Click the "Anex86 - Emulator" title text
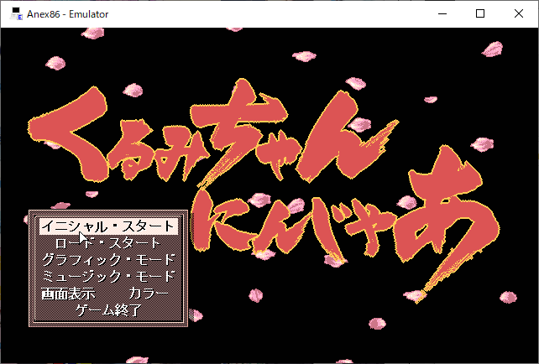 click(68, 14)
